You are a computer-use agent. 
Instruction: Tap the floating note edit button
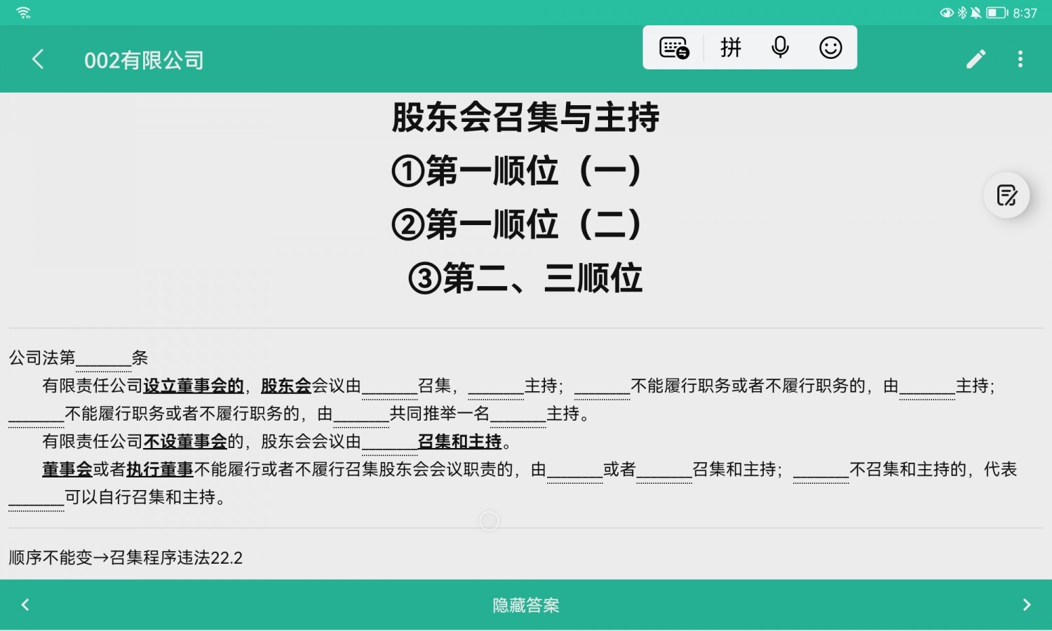(1006, 195)
